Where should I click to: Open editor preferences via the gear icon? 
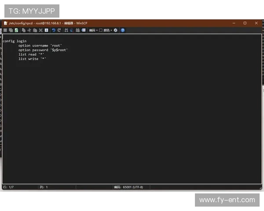click(116, 30)
